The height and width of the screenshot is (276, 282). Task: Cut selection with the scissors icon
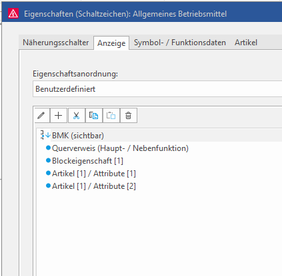tap(76, 116)
